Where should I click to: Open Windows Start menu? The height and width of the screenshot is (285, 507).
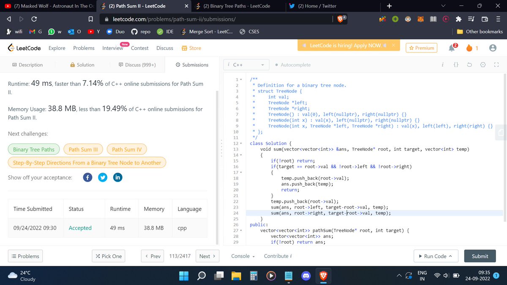[x=184, y=276]
